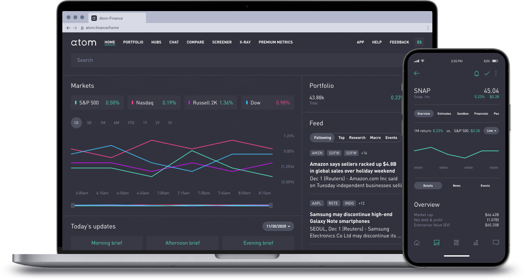The height and width of the screenshot is (280, 525).
Task: Click the AMZN ticker tag
Action: 317,153
